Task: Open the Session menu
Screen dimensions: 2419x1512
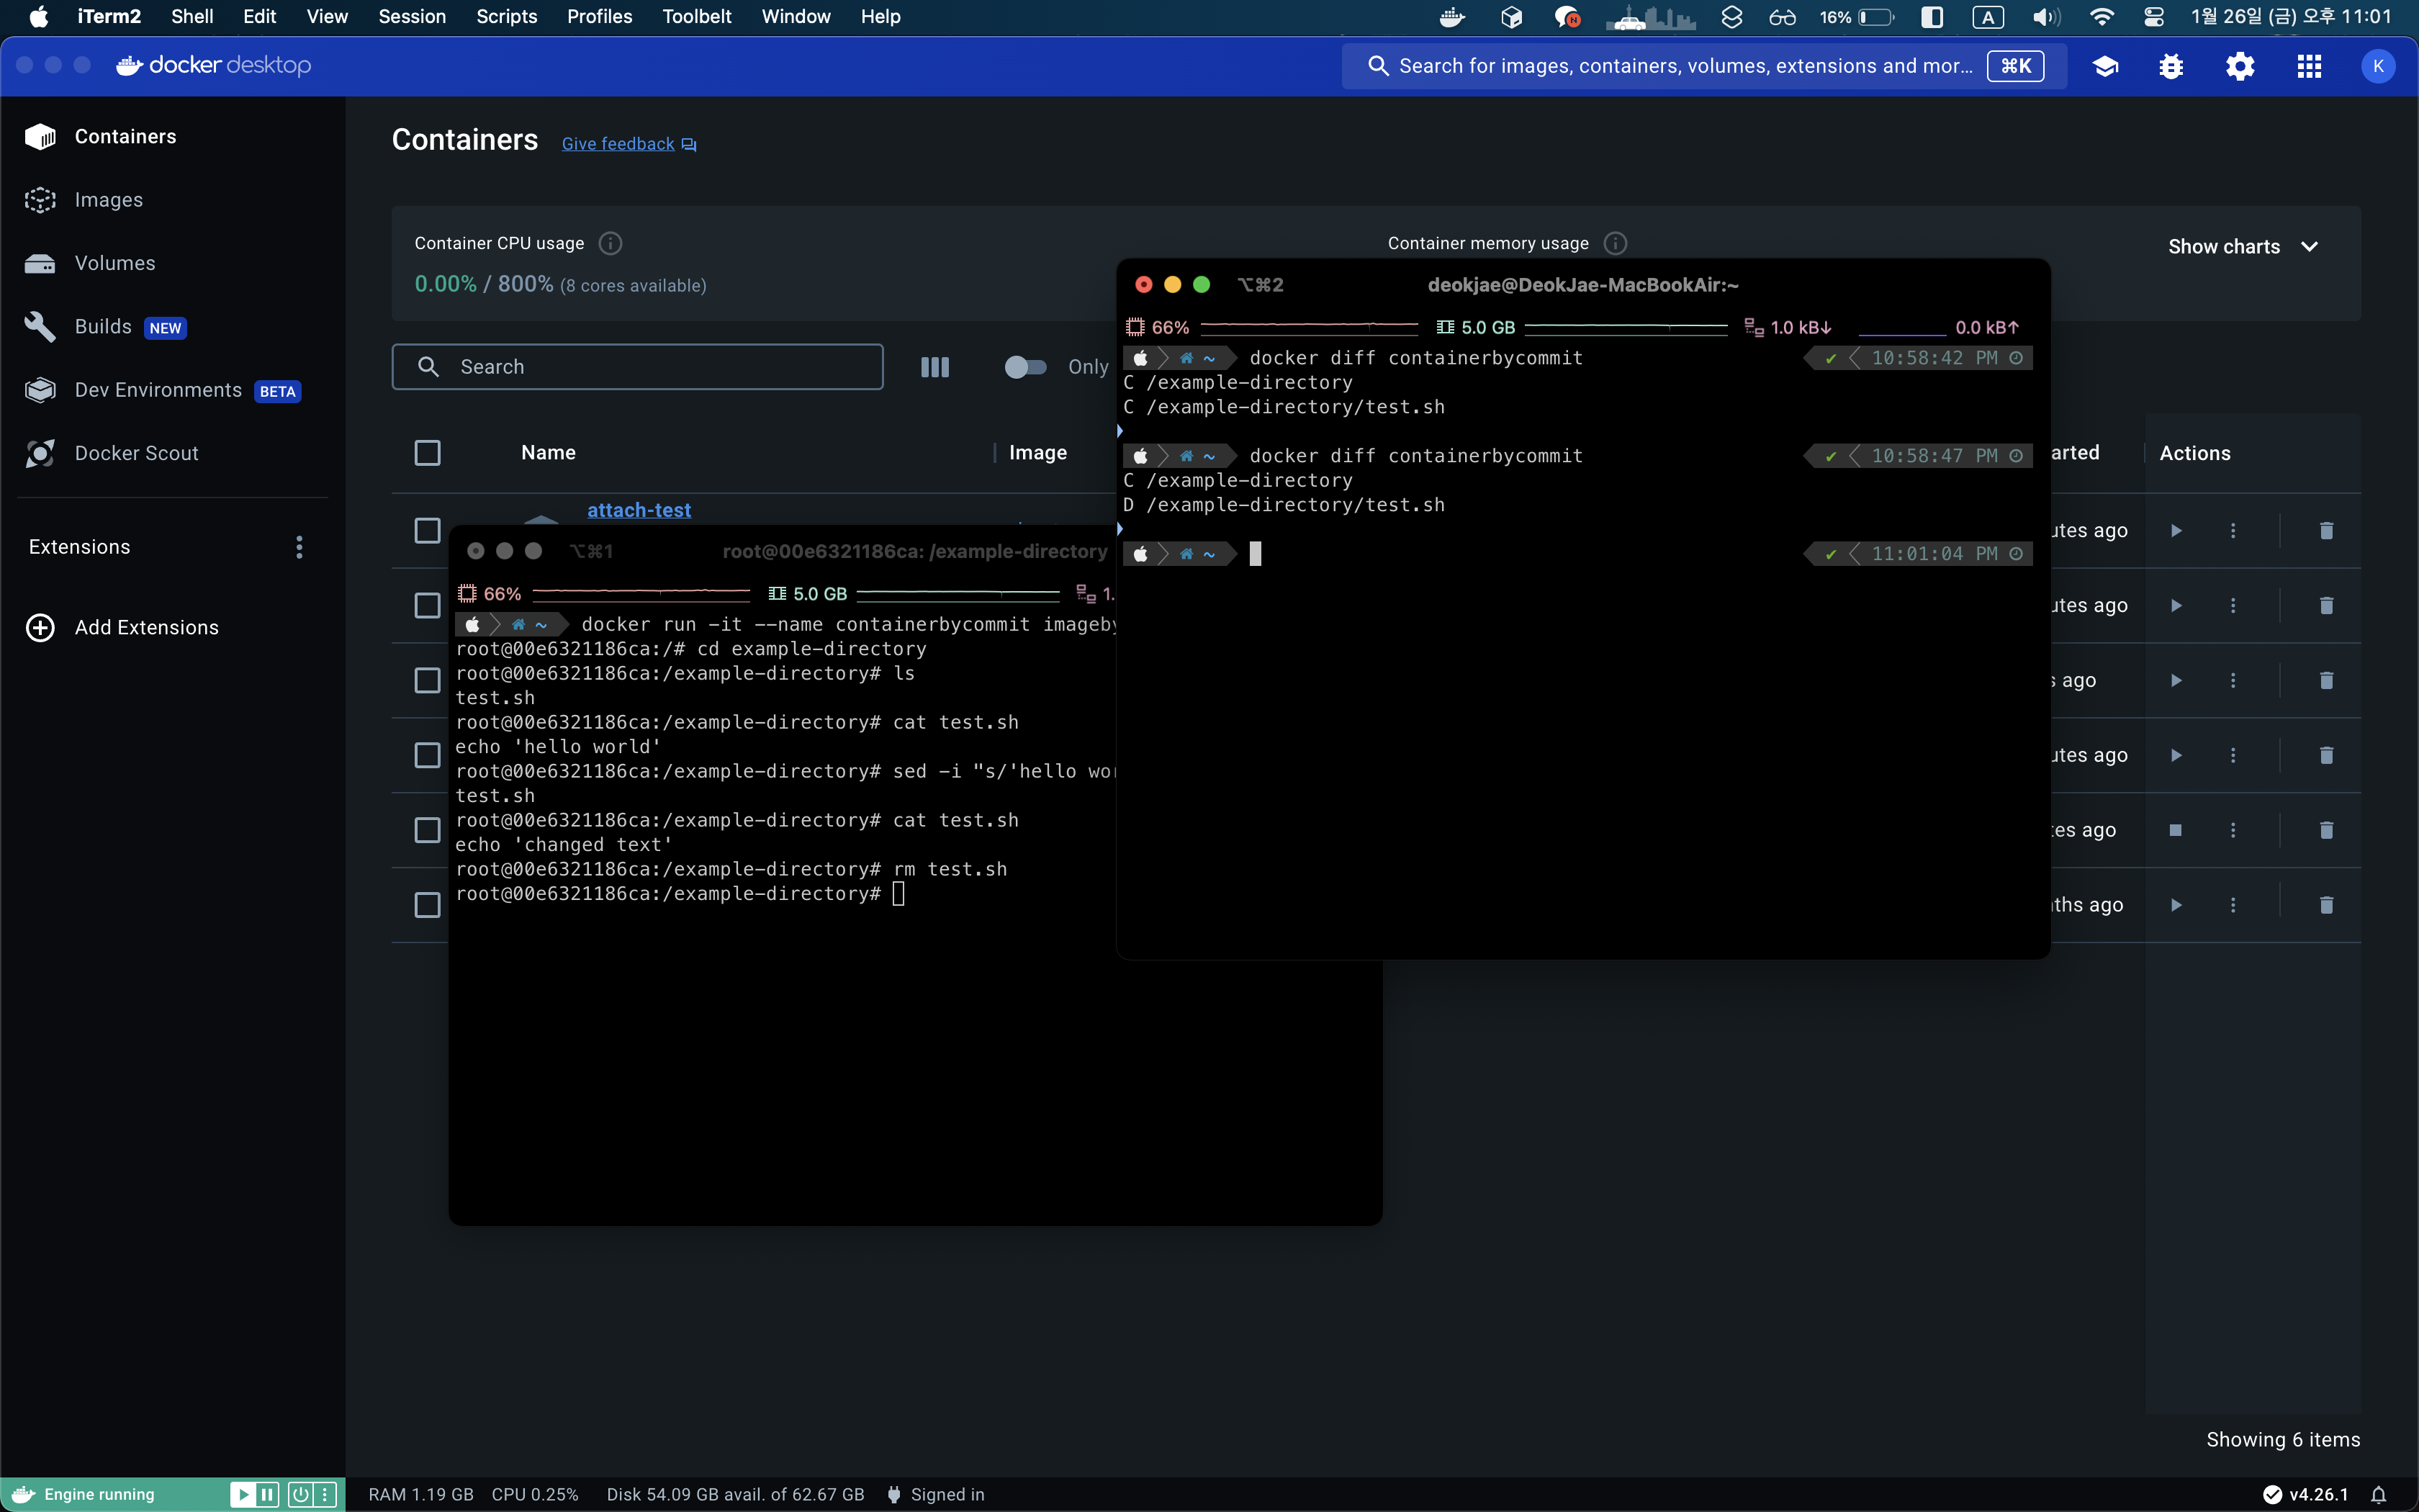Action: [x=411, y=16]
